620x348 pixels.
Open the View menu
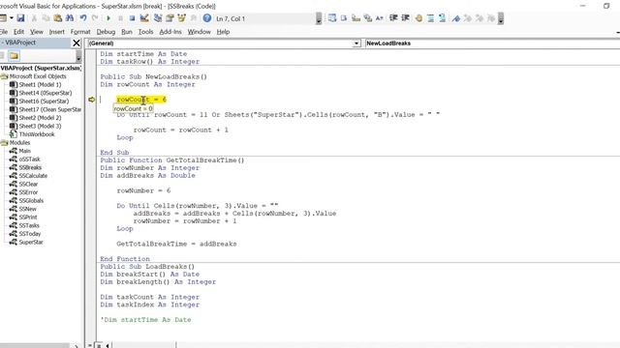tap(37, 32)
